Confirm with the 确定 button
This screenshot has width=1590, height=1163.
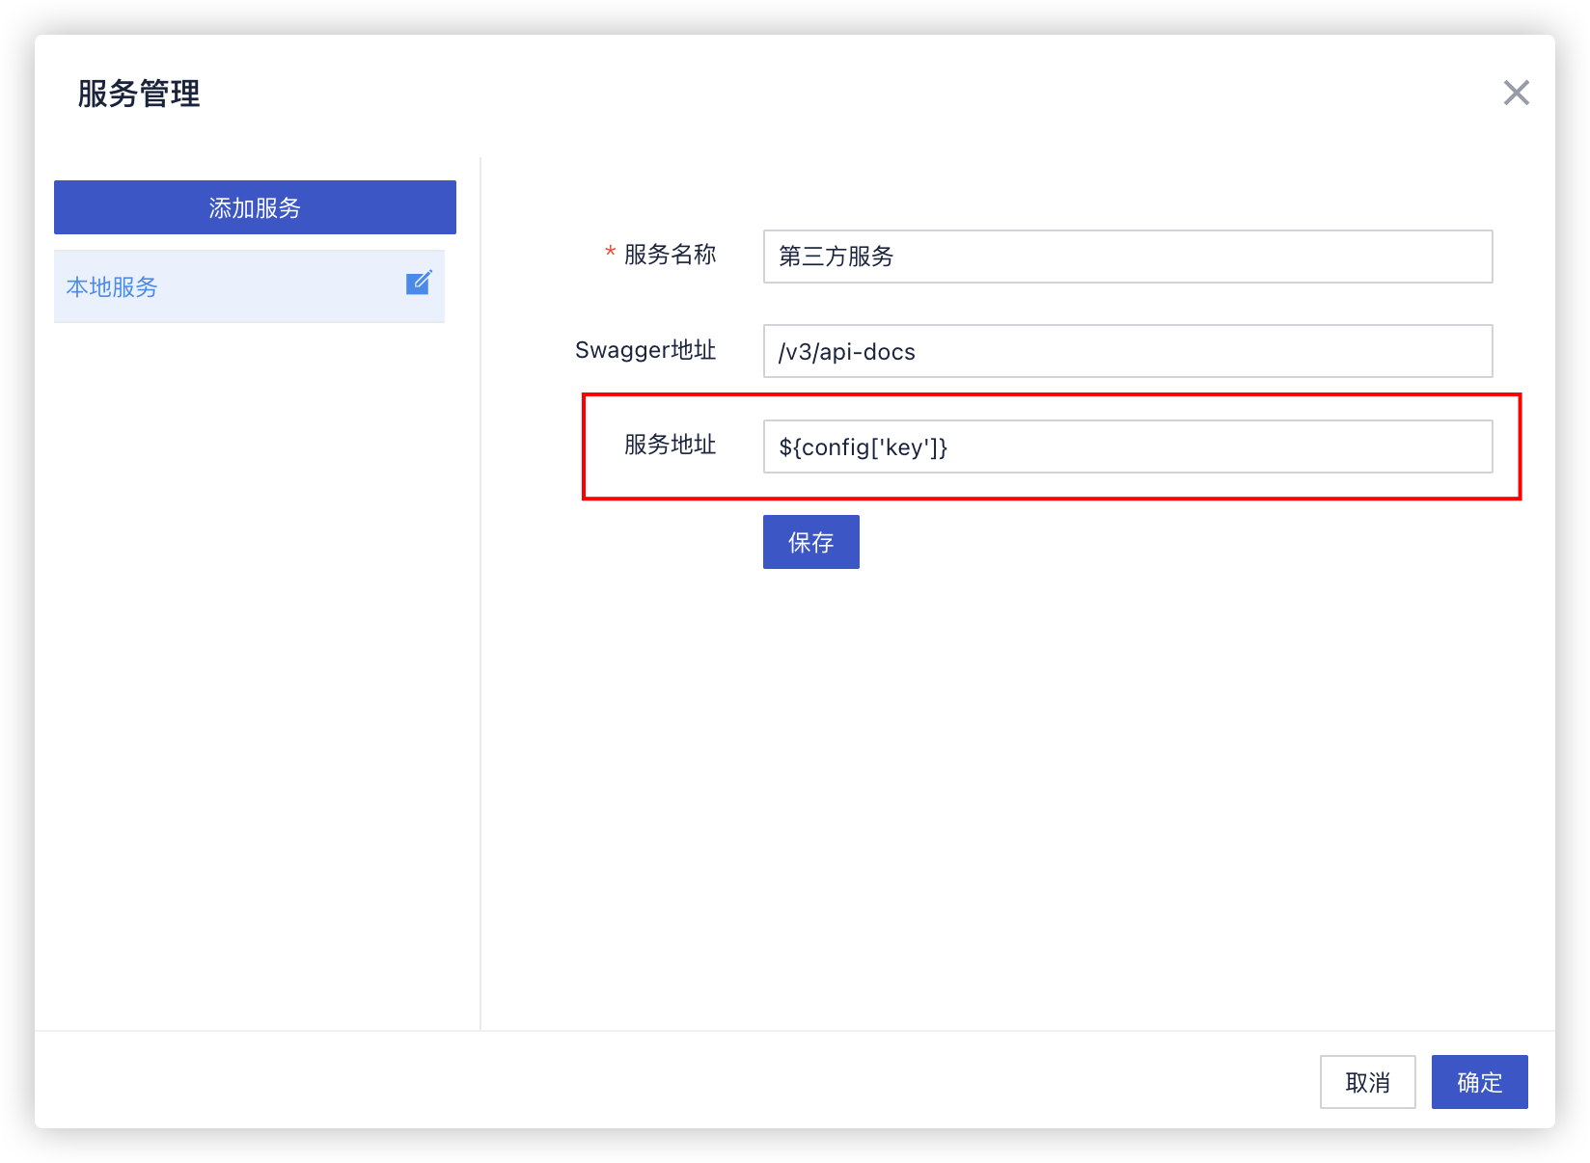pos(1478,1082)
